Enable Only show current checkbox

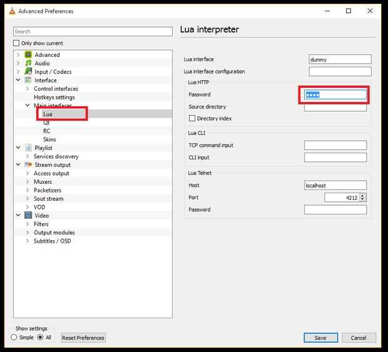[x=16, y=43]
